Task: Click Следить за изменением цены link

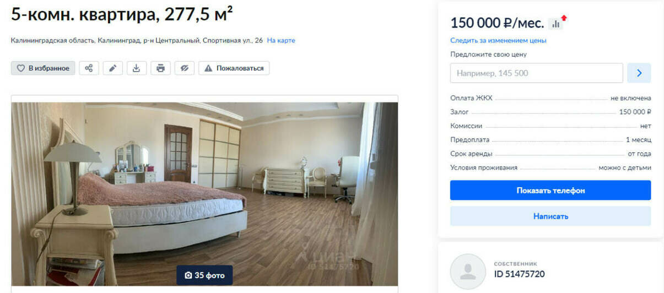Action: [498, 40]
